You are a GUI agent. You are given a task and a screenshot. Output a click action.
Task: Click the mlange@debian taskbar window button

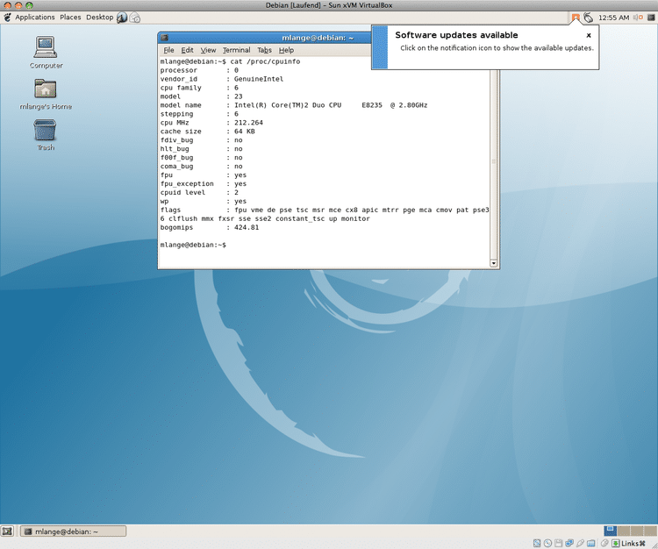pos(74,531)
